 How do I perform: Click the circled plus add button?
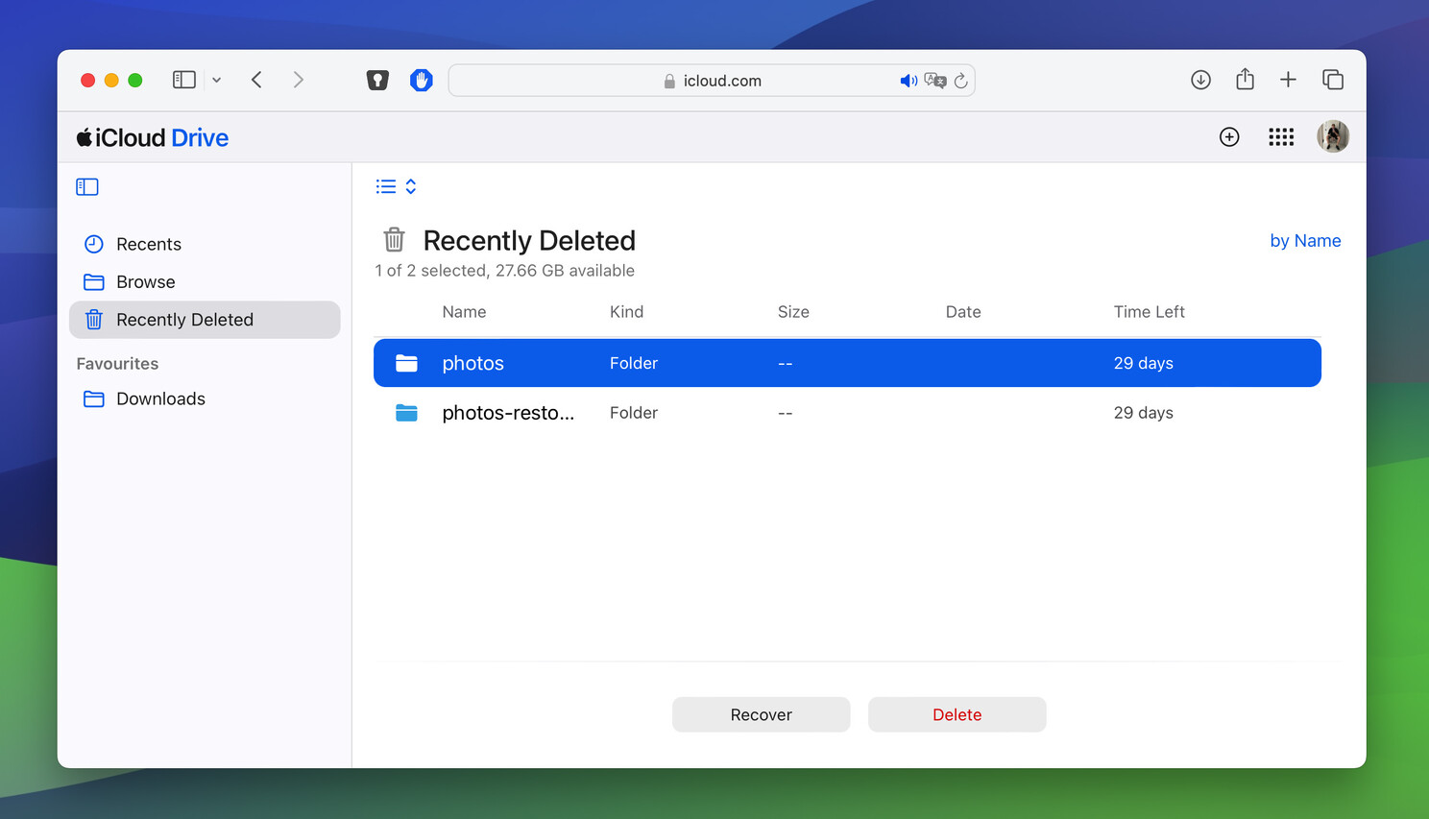coord(1229,137)
